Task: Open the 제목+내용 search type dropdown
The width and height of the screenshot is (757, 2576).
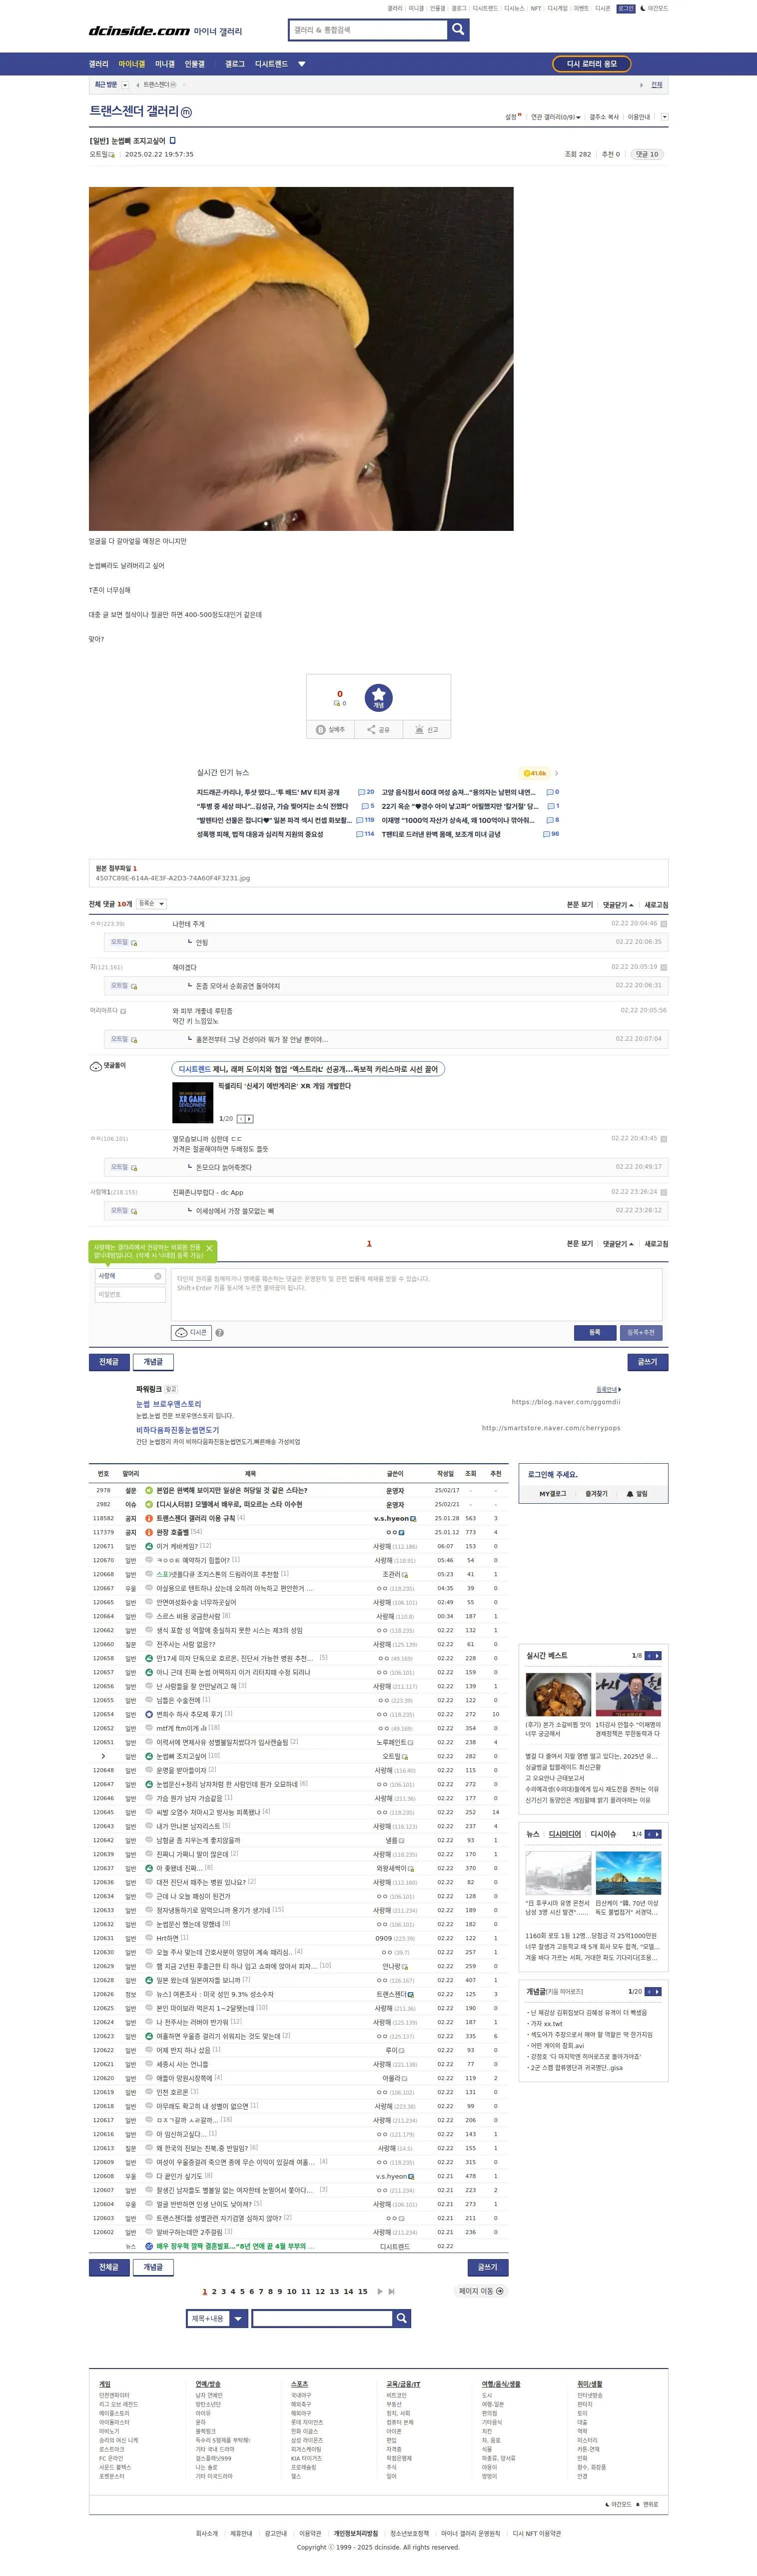Action: click(x=217, y=2318)
